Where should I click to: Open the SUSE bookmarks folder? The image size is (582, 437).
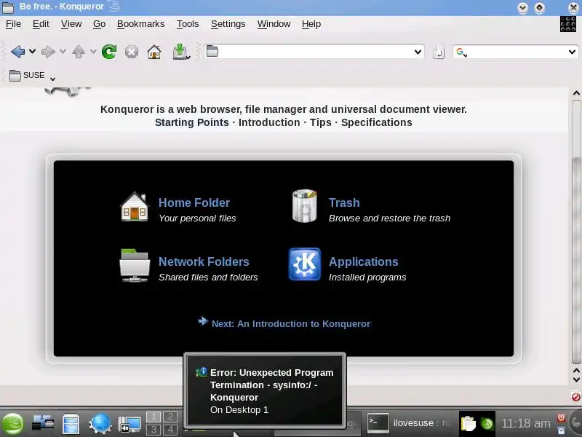click(x=27, y=76)
